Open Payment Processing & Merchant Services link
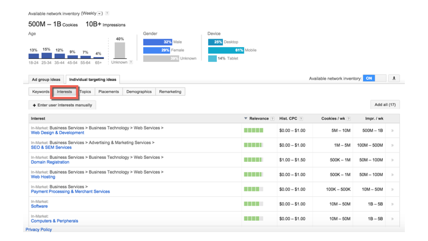The image size is (428, 241). click(x=70, y=192)
